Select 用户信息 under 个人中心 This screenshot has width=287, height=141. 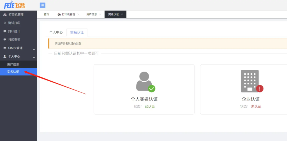13,64
